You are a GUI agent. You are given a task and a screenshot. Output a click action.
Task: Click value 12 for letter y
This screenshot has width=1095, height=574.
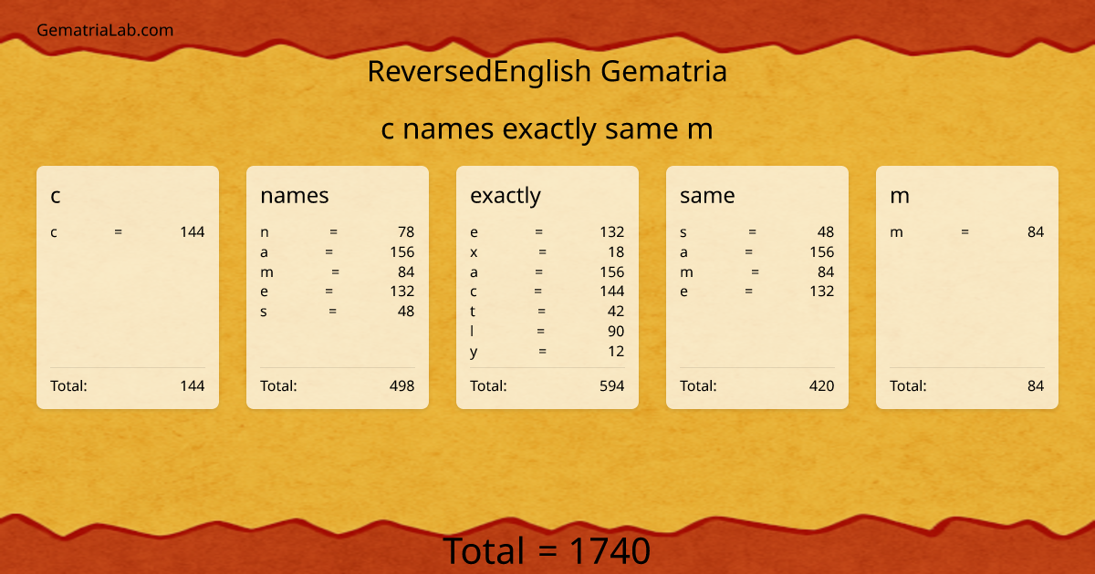[617, 352]
